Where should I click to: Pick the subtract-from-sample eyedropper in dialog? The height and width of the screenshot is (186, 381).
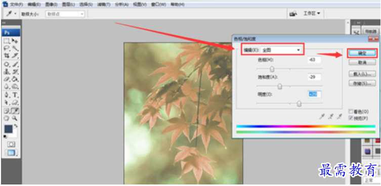tap(340, 117)
